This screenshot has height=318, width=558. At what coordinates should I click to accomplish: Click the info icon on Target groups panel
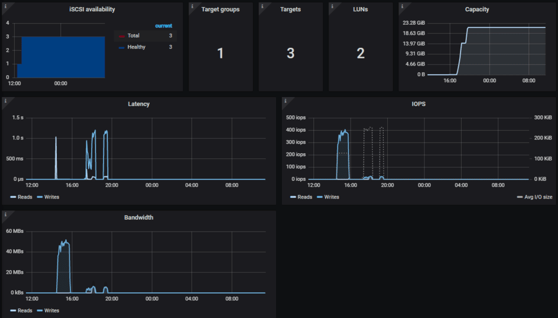coord(192,6)
